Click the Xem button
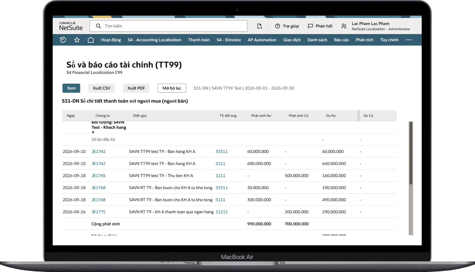 pyautogui.click(x=71, y=88)
